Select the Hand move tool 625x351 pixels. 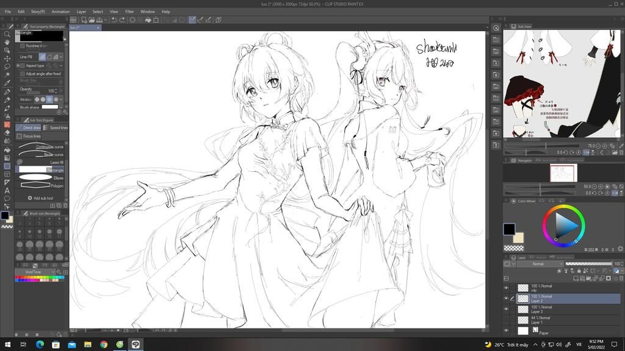[x=7, y=42]
